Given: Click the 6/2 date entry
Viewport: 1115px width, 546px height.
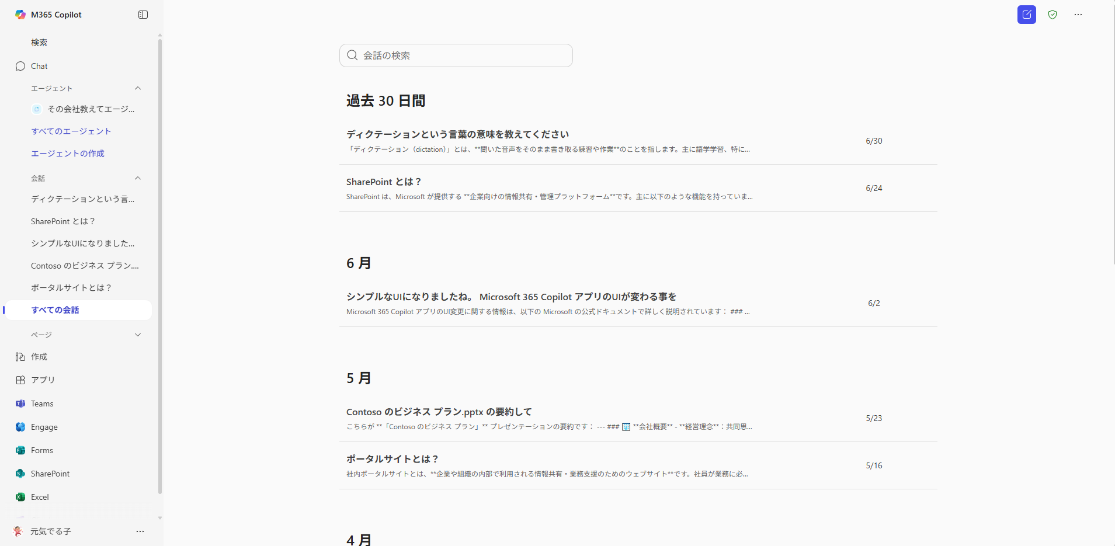Looking at the screenshot, I should (874, 303).
